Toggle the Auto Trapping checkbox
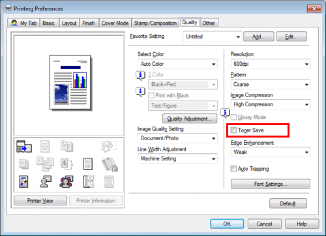Image resolution: width=326 pixels, height=236 pixels. point(233,168)
